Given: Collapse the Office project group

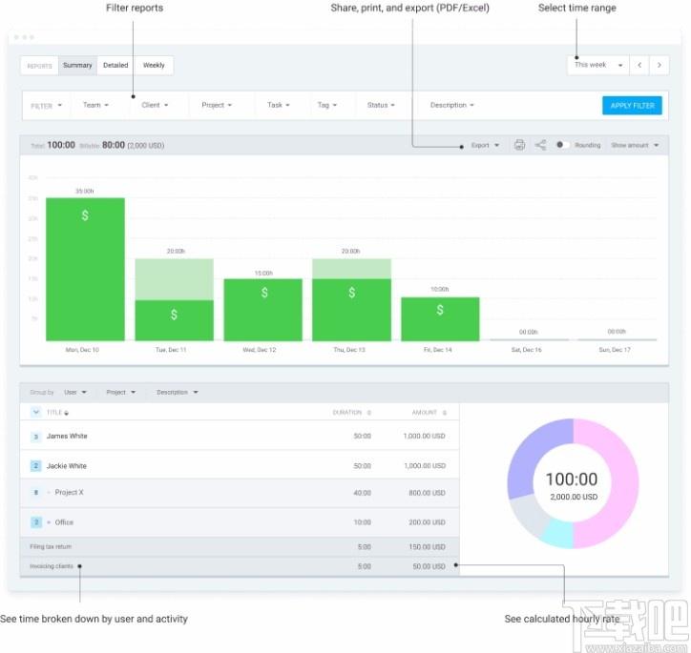Looking at the screenshot, I should pos(36,522).
